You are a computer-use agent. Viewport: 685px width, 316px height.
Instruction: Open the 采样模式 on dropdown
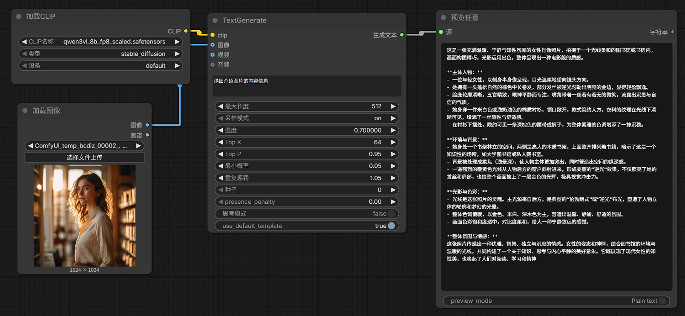(x=307, y=118)
